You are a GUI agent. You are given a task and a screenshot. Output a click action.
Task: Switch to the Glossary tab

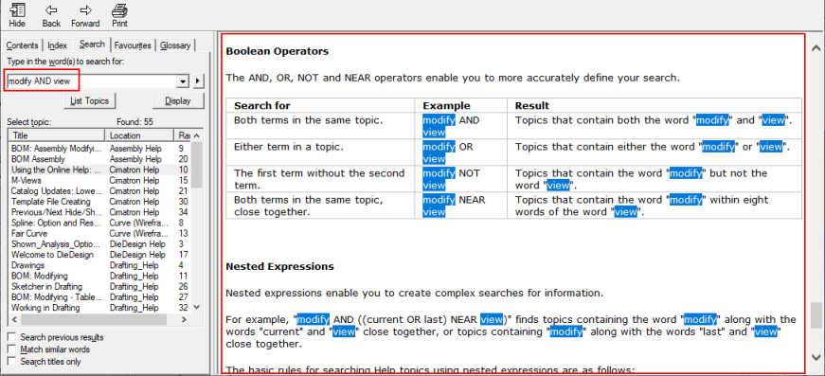175,45
